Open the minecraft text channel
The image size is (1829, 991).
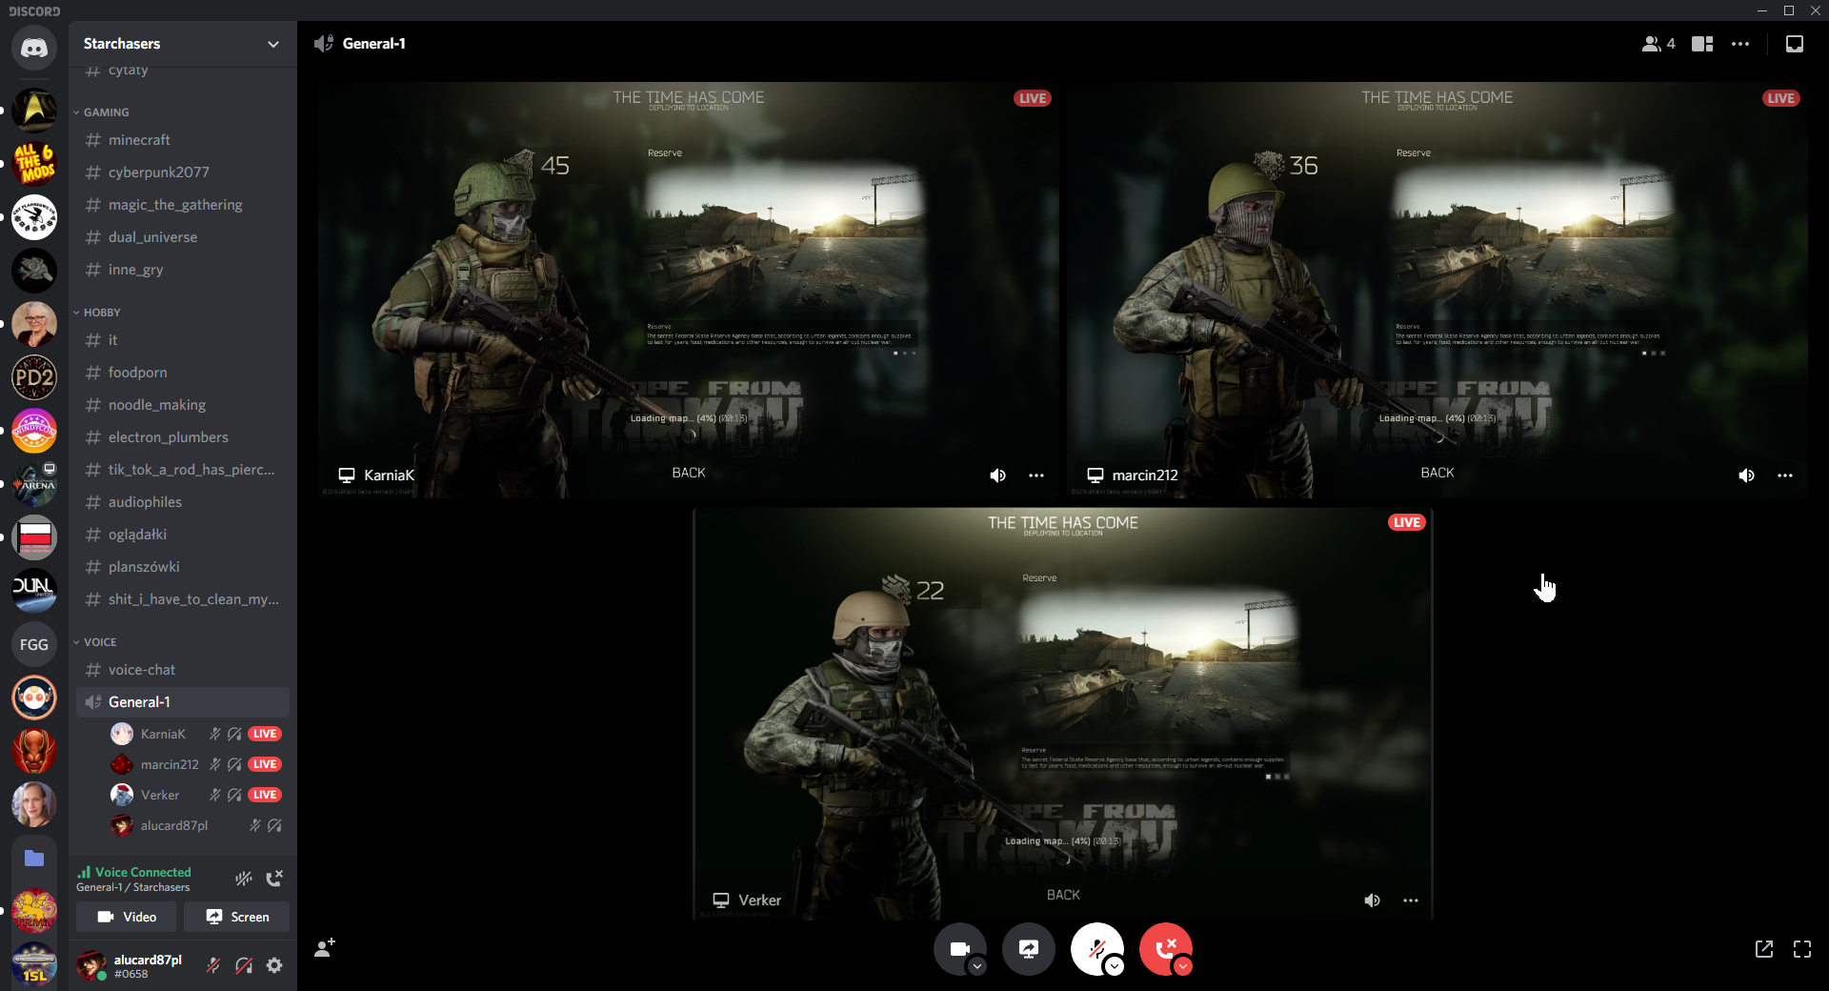(139, 140)
